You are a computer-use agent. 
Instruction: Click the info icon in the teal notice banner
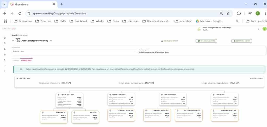tap(21, 69)
